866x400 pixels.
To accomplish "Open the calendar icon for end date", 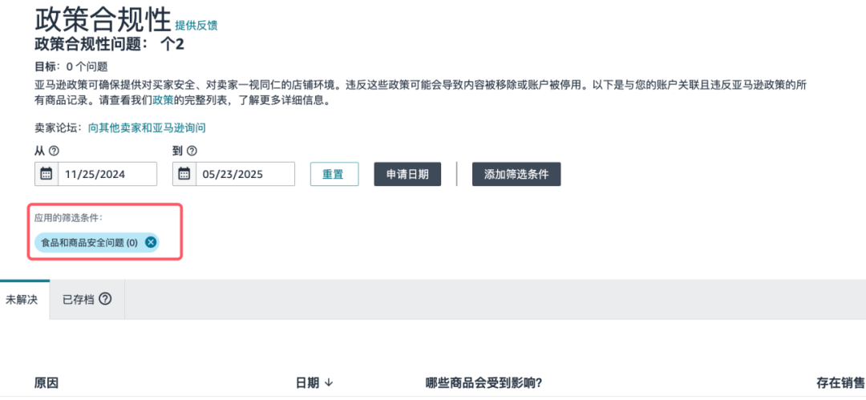I will point(184,174).
